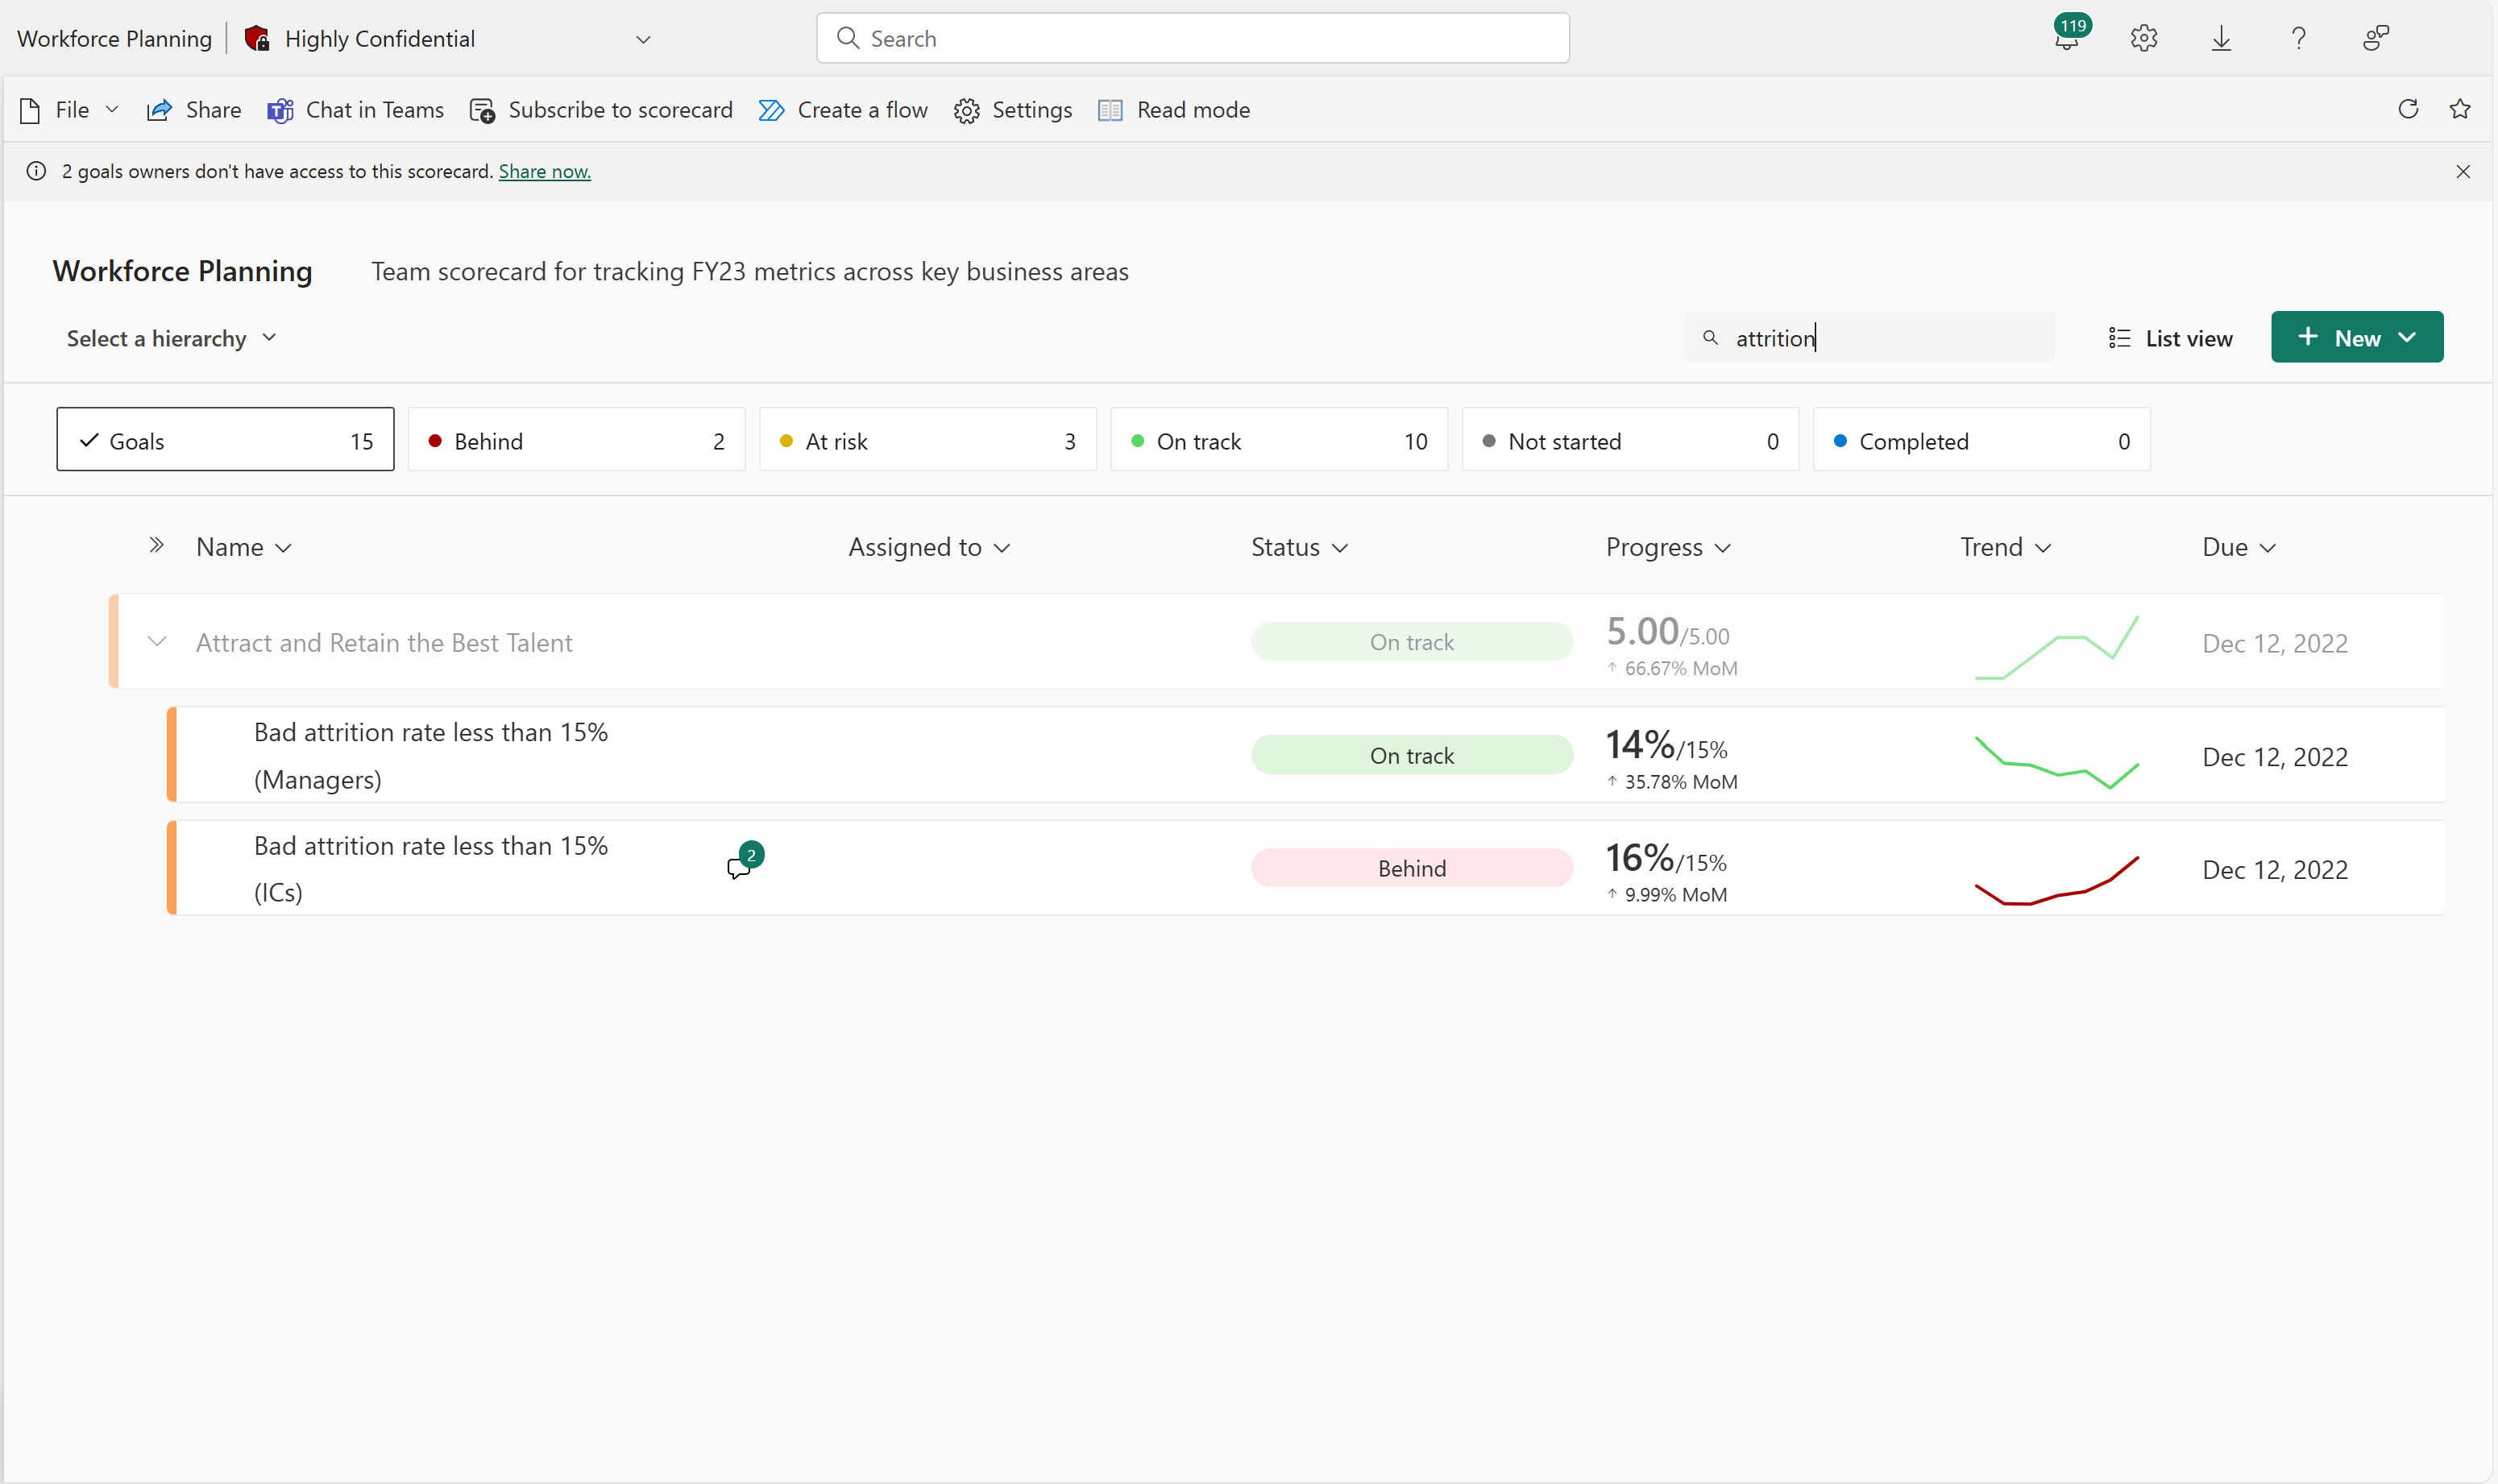This screenshot has height=1484, width=2498.
Task: Expand Attract and Retain the Best Talent row
Action: point(157,641)
